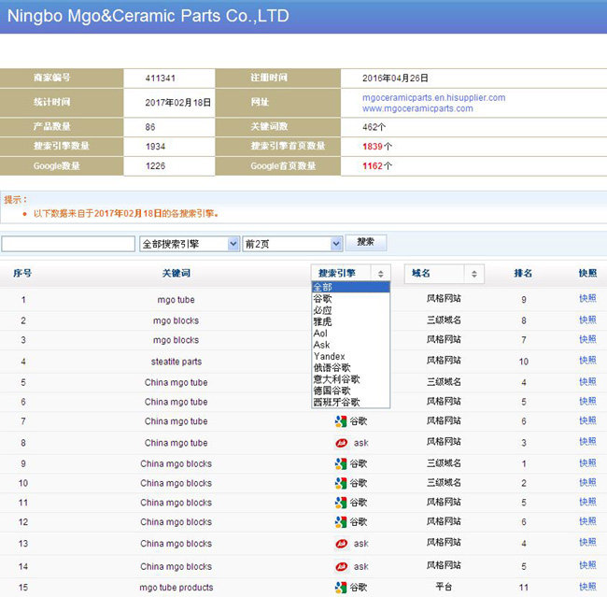
Task: Click the Ask icon in row 8
Action: [341, 443]
